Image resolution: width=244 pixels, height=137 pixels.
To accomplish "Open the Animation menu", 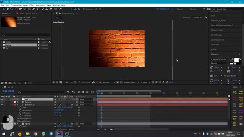I will tap(40, 5).
